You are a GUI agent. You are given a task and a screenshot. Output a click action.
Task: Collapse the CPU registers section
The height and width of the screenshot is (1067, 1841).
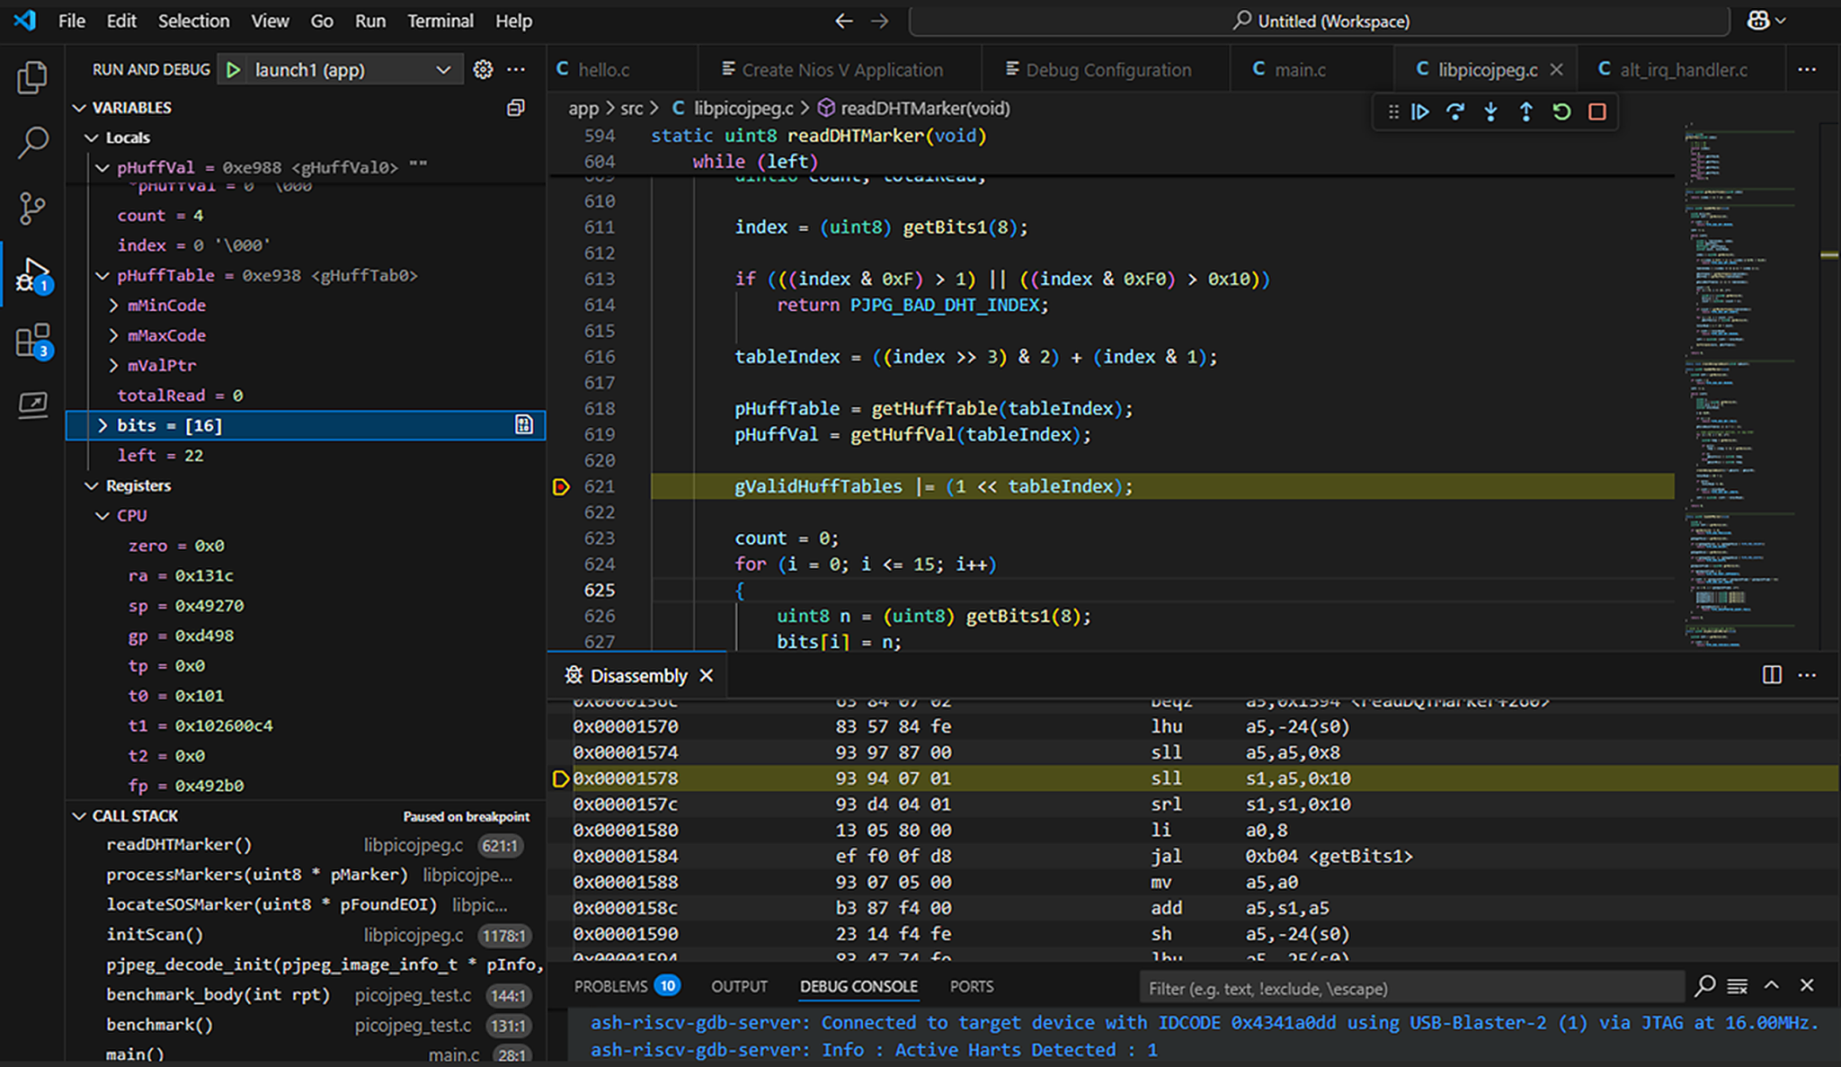(102, 515)
